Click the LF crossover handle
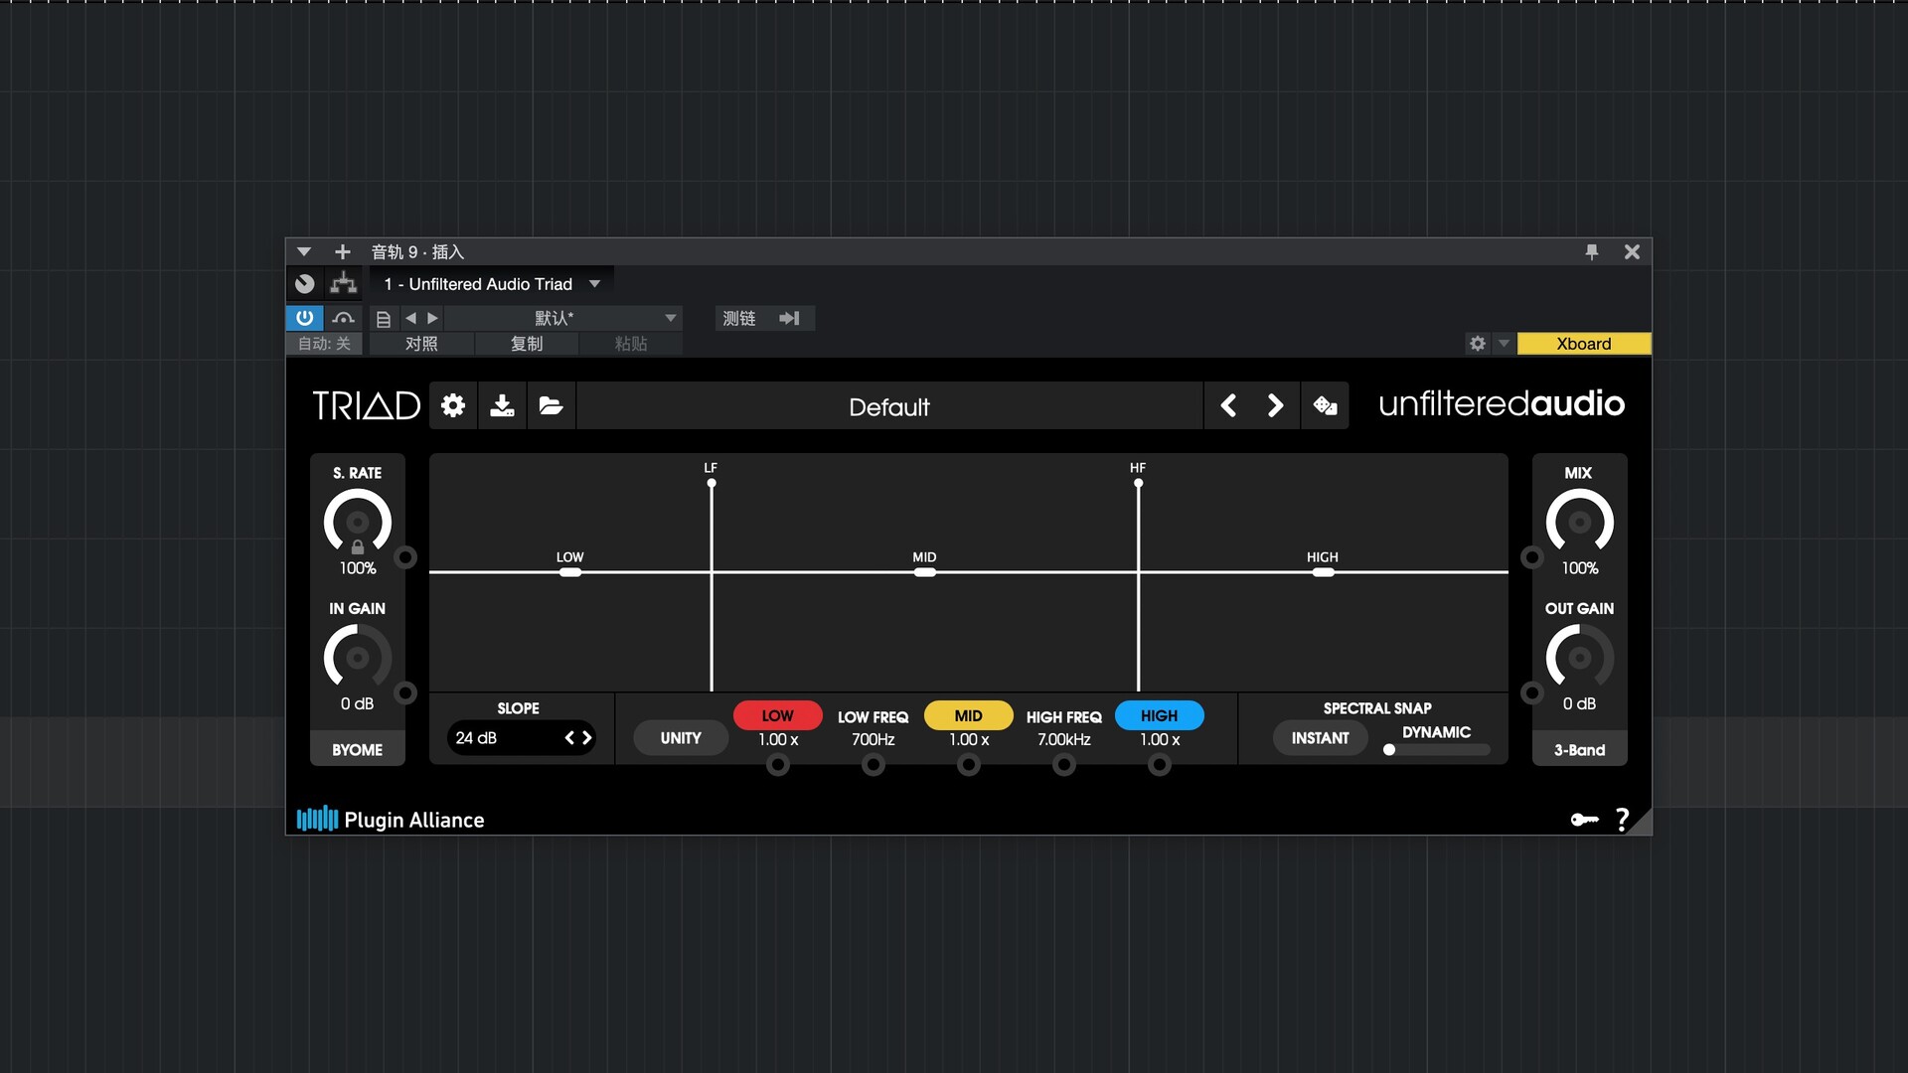This screenshot has height=1073, width=1908. tap(712, 483)
